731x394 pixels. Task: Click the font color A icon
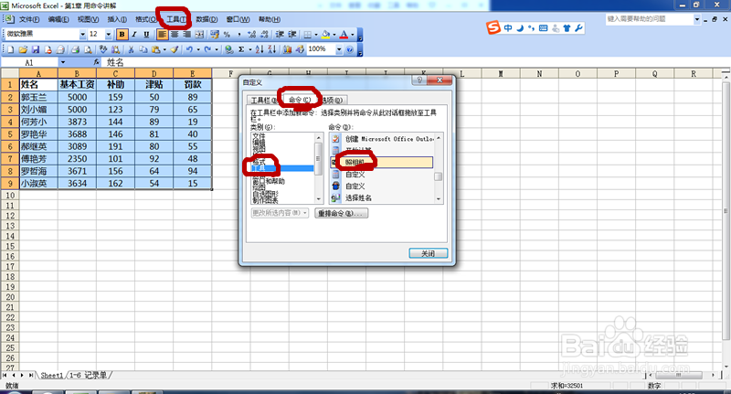344,34
